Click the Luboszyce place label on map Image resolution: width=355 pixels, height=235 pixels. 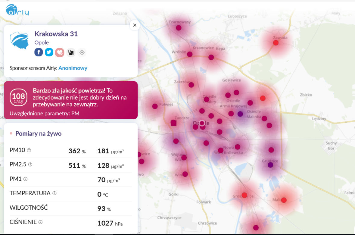(237, 16)
